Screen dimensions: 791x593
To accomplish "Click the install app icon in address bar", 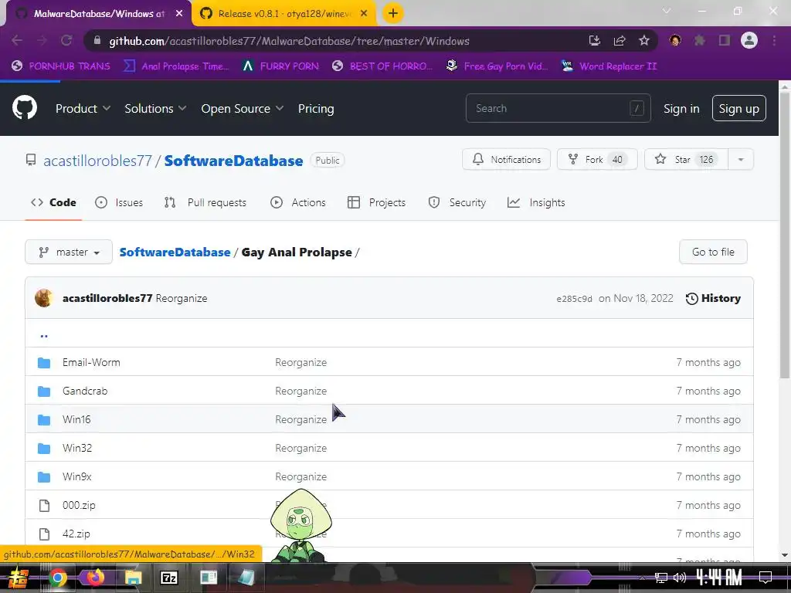I will 594,40.
